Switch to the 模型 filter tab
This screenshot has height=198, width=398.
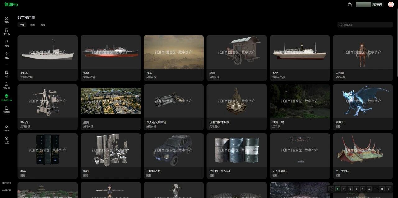33,25
